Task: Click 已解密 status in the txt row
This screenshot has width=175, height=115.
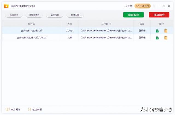Action: pyautogui.click(x=142, y=38)
